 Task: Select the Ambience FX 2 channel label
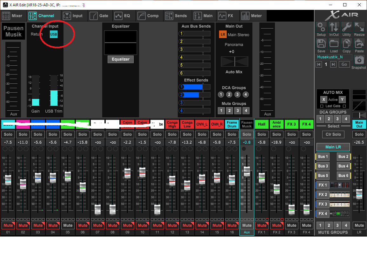(x=277, y=124)
